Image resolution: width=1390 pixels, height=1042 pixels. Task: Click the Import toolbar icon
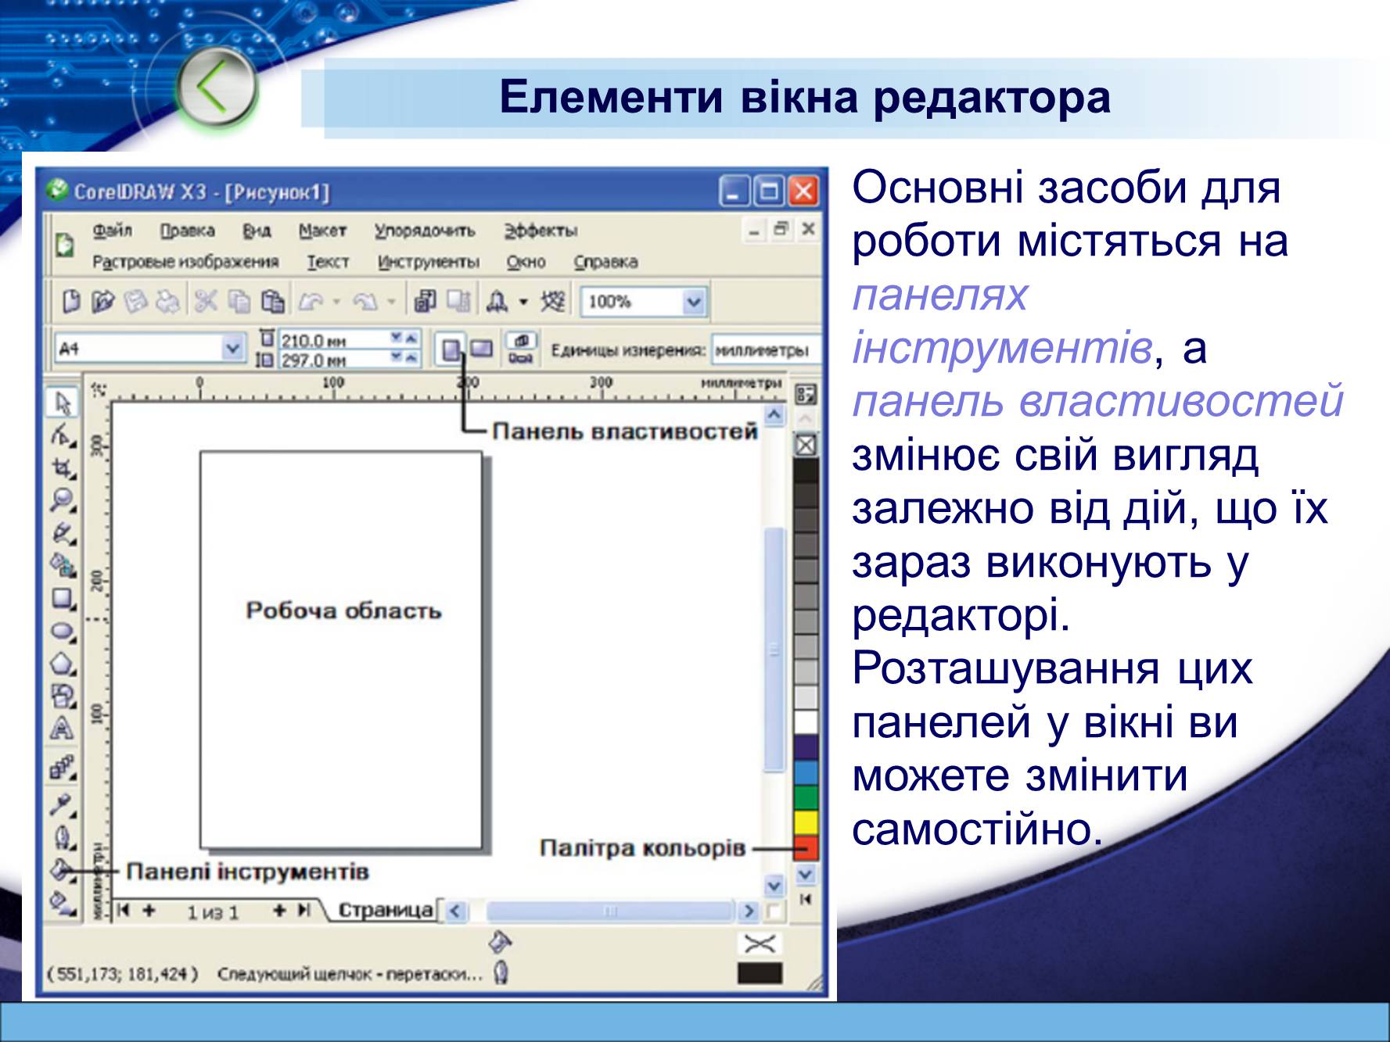click(425, 301)
